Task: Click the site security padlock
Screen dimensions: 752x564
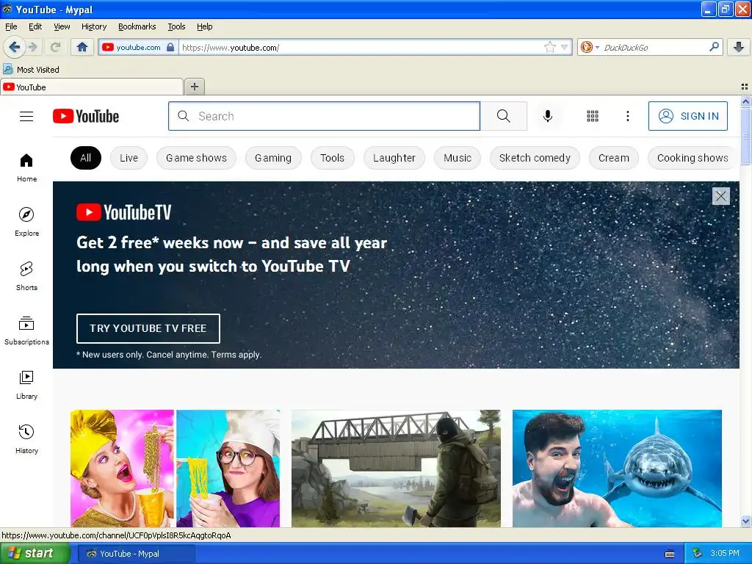Action: click(x=170, y=47)
